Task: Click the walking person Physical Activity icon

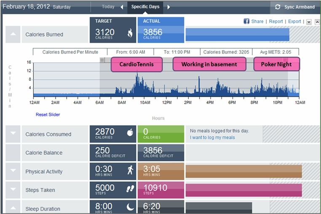Action: 130,170
